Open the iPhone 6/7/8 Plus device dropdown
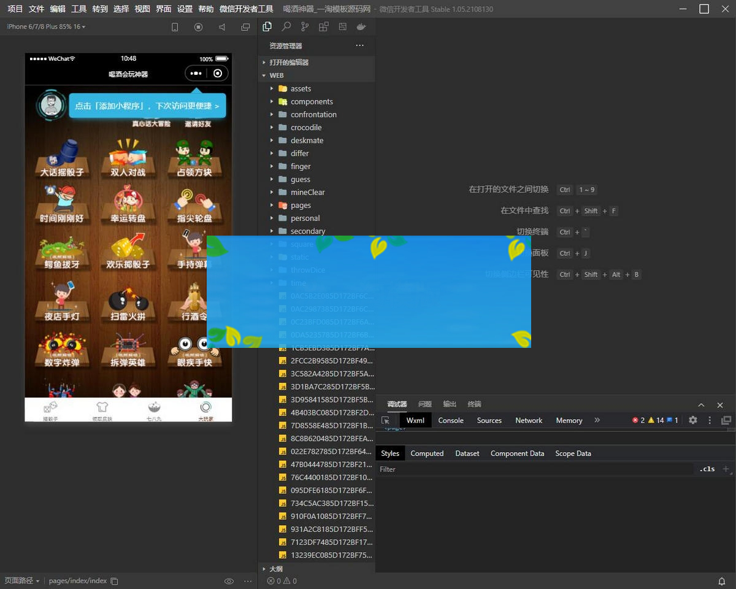The width and height of the screenshot is (736, 589). point(46,27)
